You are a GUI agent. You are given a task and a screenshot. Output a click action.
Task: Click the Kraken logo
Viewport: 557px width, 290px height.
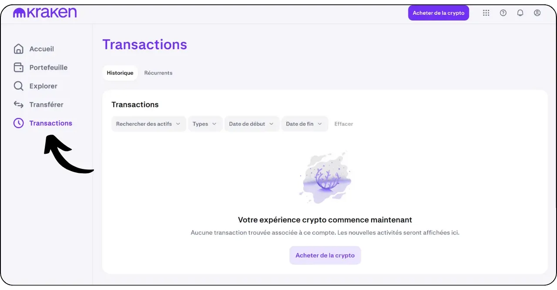pyautogui.click(x=45, y=13)
